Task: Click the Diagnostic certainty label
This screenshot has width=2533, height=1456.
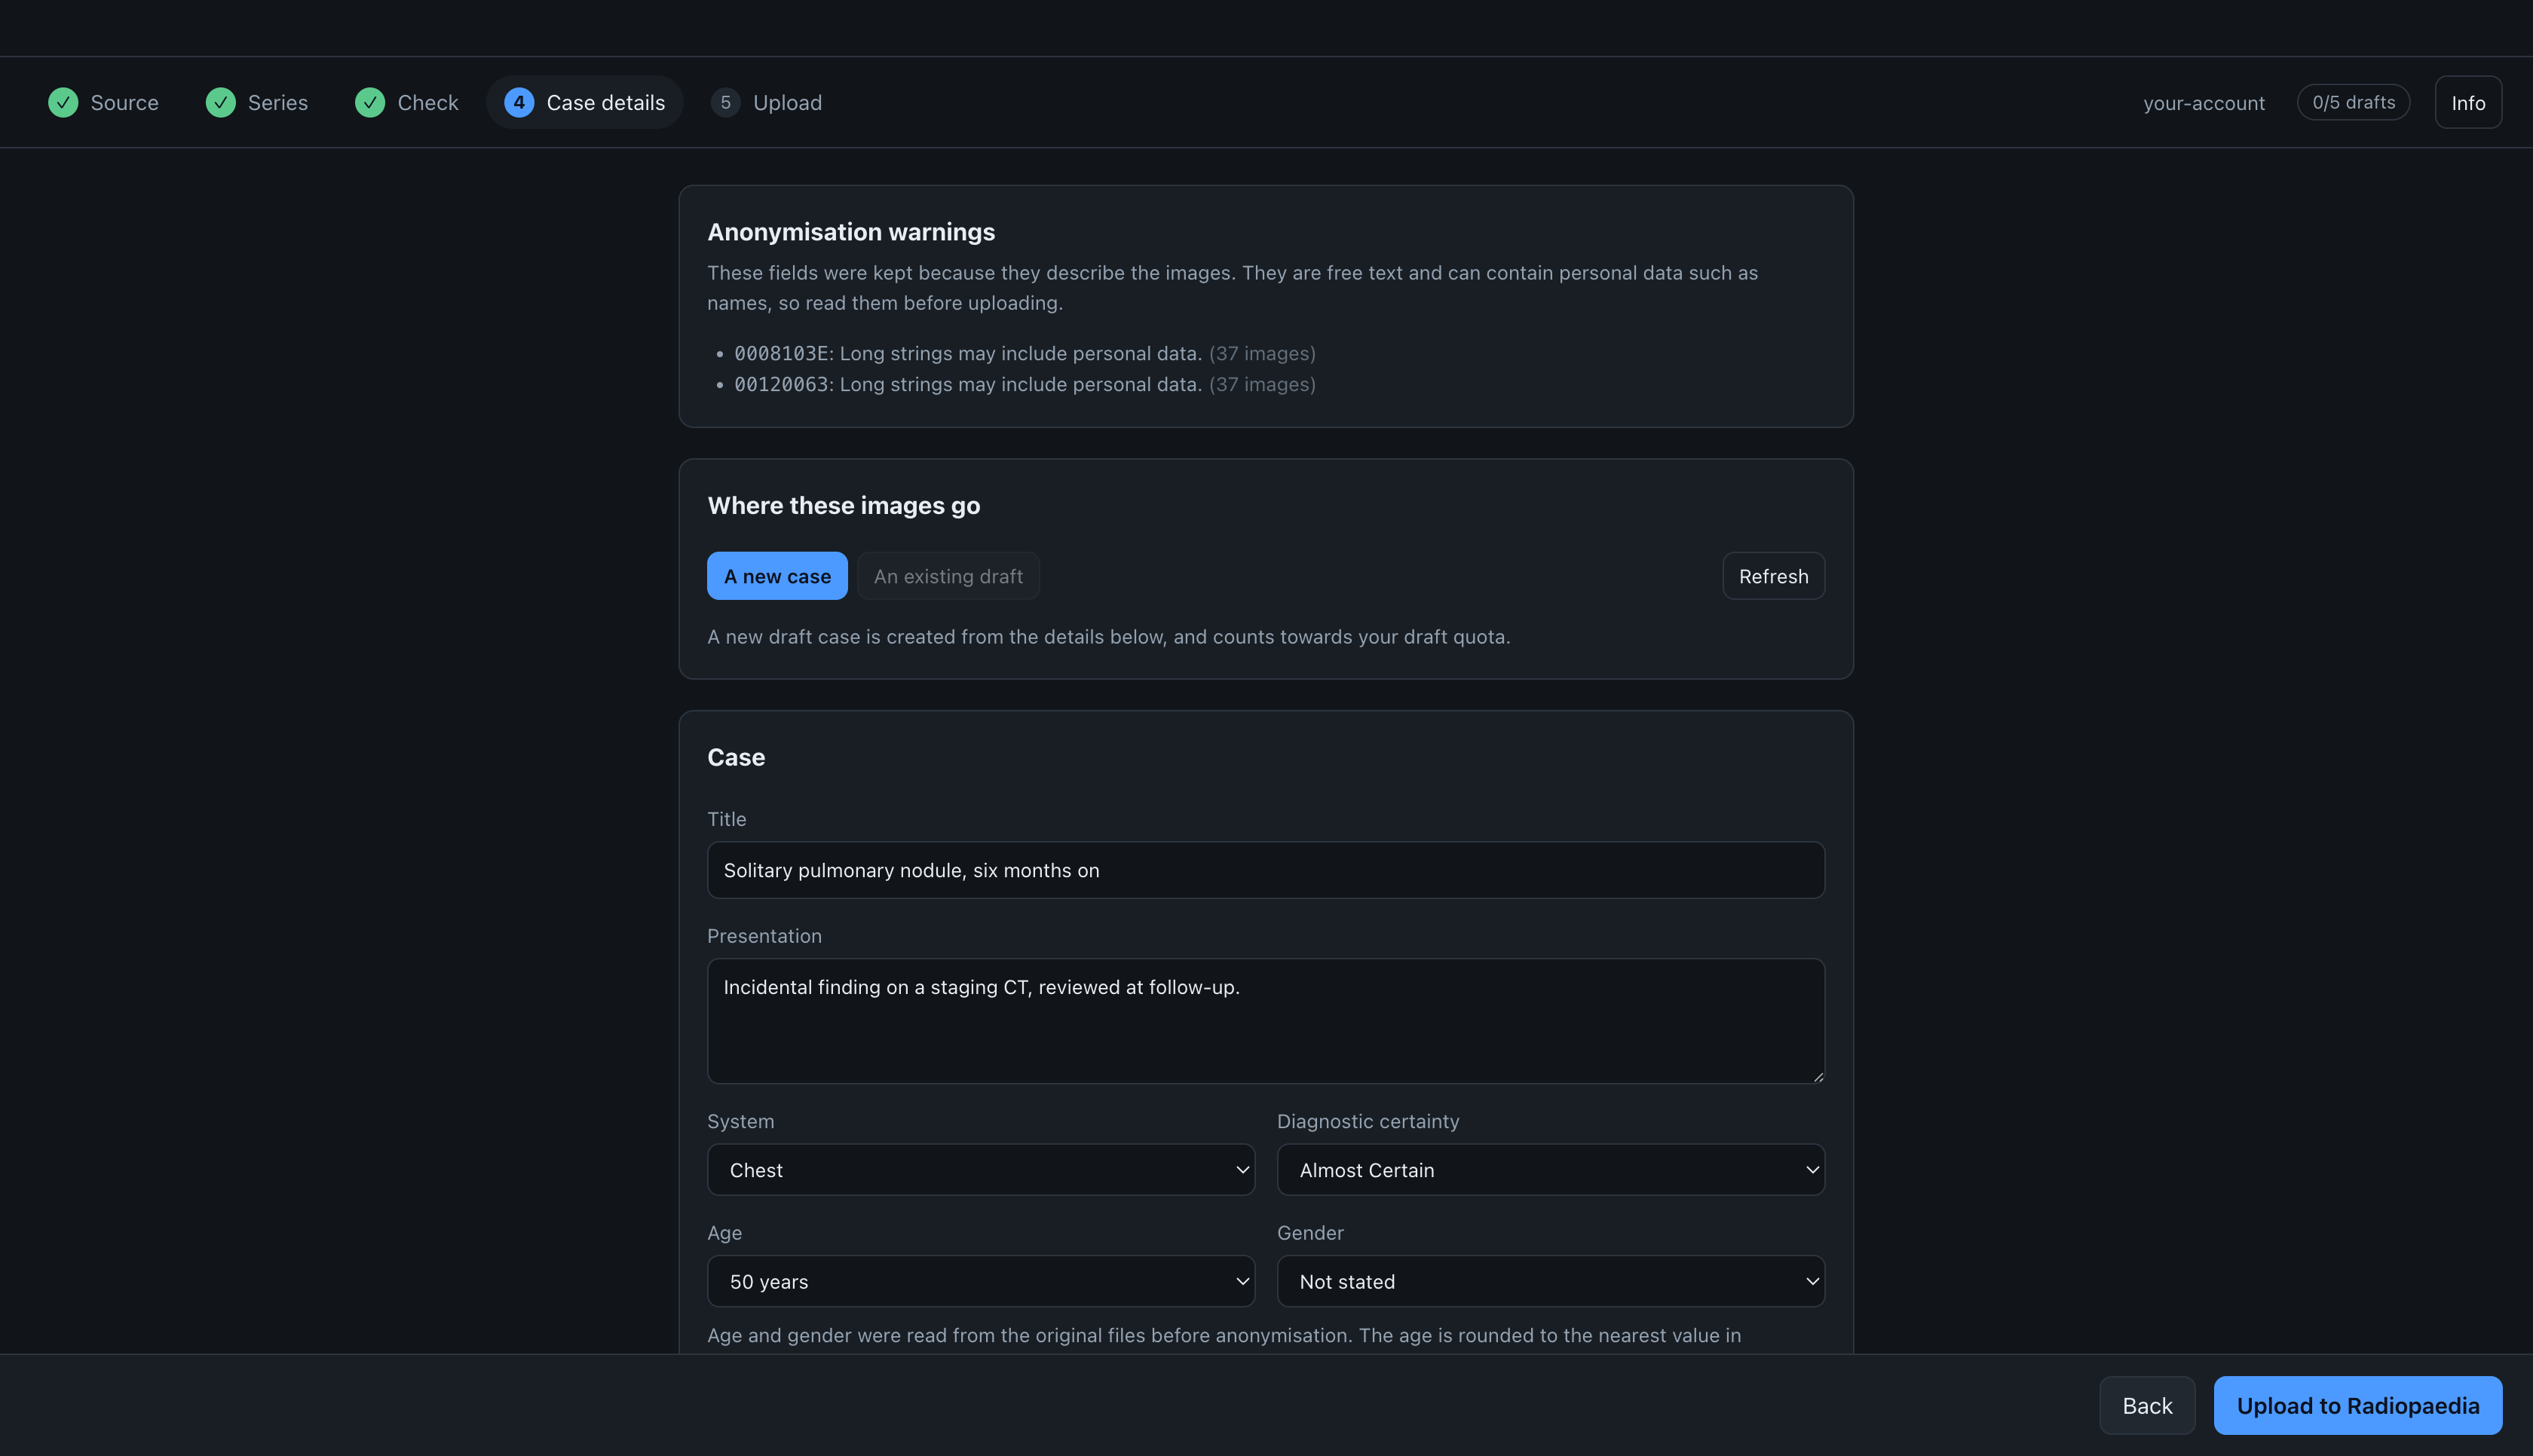Action: pyautogui.click(x=1368, y=1122)
